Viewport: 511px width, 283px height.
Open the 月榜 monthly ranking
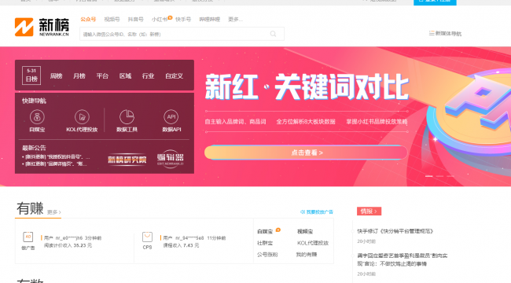click(79, 76)
